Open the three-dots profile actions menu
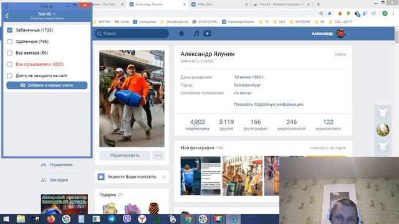This screenshot has width=399, height=224. 158,156
